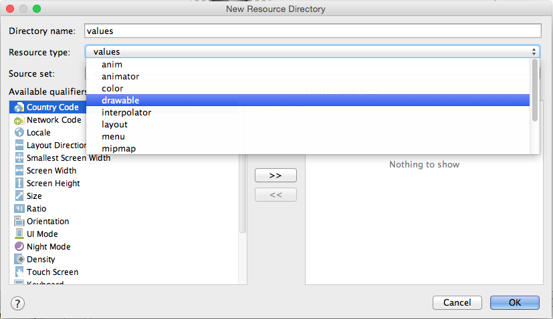553x319 pixels.
Task: Select Smallest Screen Width label
Action: (x=68, y=158)
